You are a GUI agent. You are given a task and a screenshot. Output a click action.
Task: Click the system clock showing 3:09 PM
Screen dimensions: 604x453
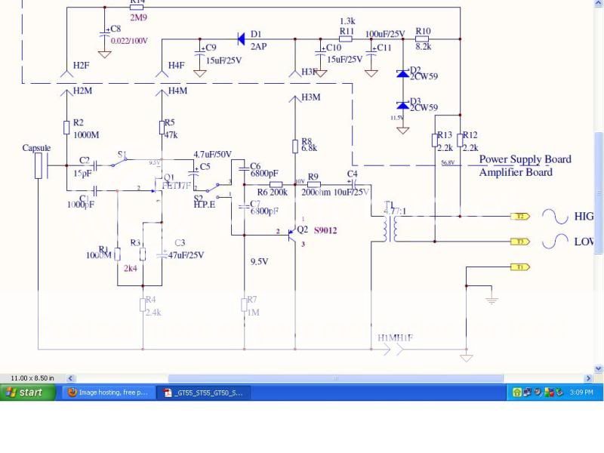(x=581, y=393)
